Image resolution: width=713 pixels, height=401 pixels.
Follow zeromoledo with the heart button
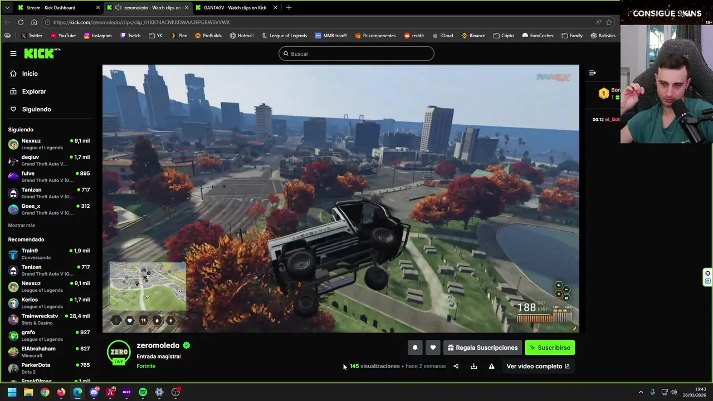(433, 348)
